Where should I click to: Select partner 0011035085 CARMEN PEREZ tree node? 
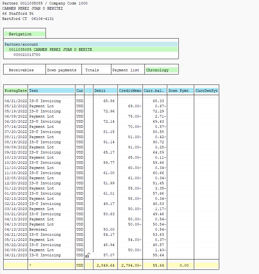tap(50, 49)
